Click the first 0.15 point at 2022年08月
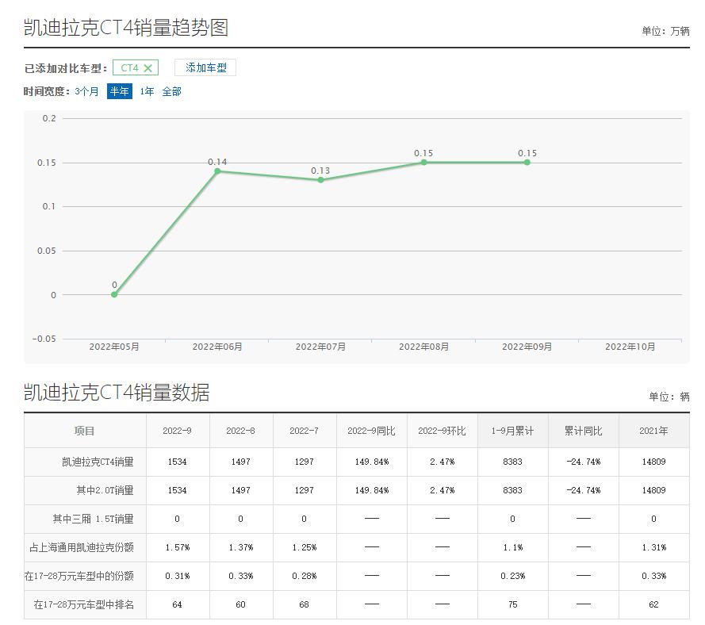 (423, 162)
